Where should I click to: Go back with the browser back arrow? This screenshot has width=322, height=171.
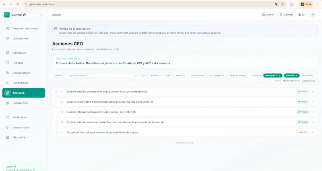pos(4,4)
